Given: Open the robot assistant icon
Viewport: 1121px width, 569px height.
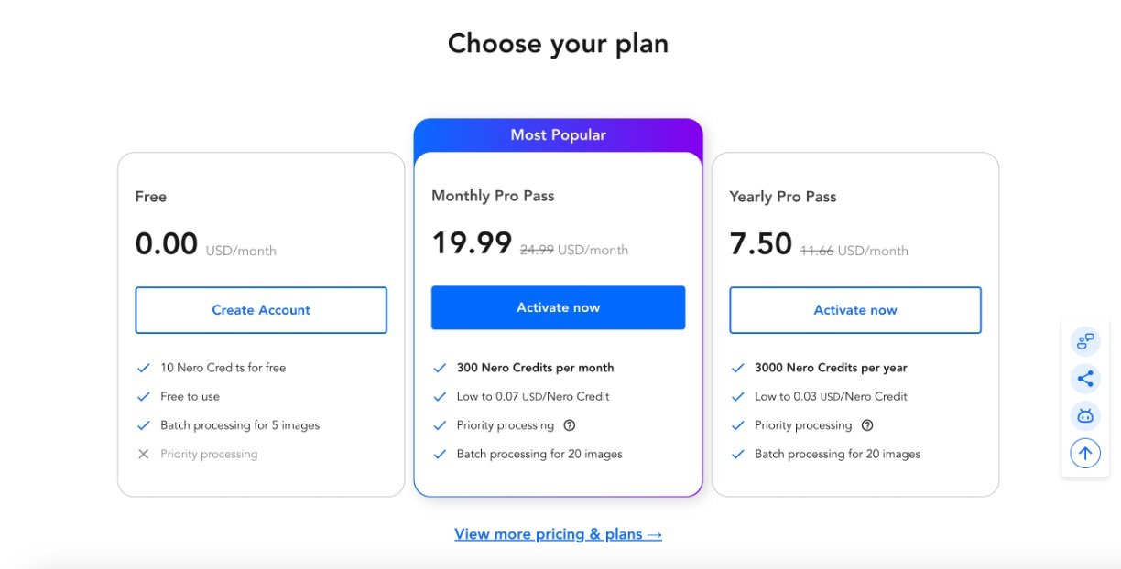Looking at the screenshot, I should (x=1085, y=416).
